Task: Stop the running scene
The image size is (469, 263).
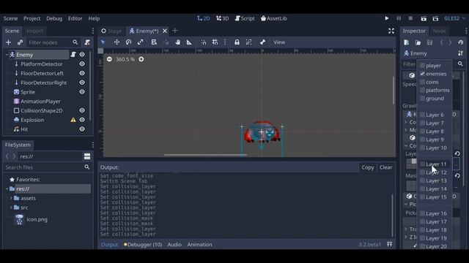Action: (x=410, y=18)
